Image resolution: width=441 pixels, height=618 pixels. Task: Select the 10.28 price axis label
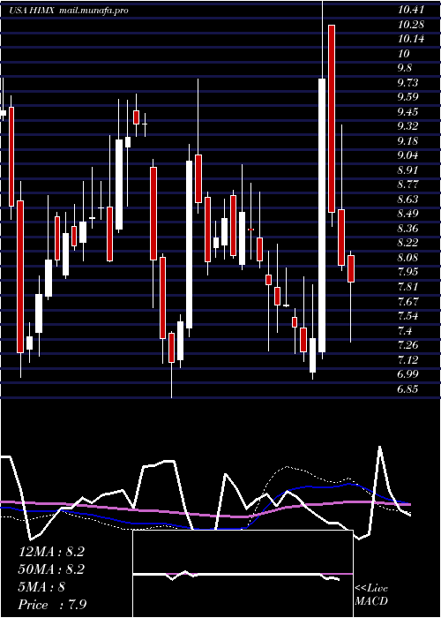pyautogui.click(x=411, y=25)
